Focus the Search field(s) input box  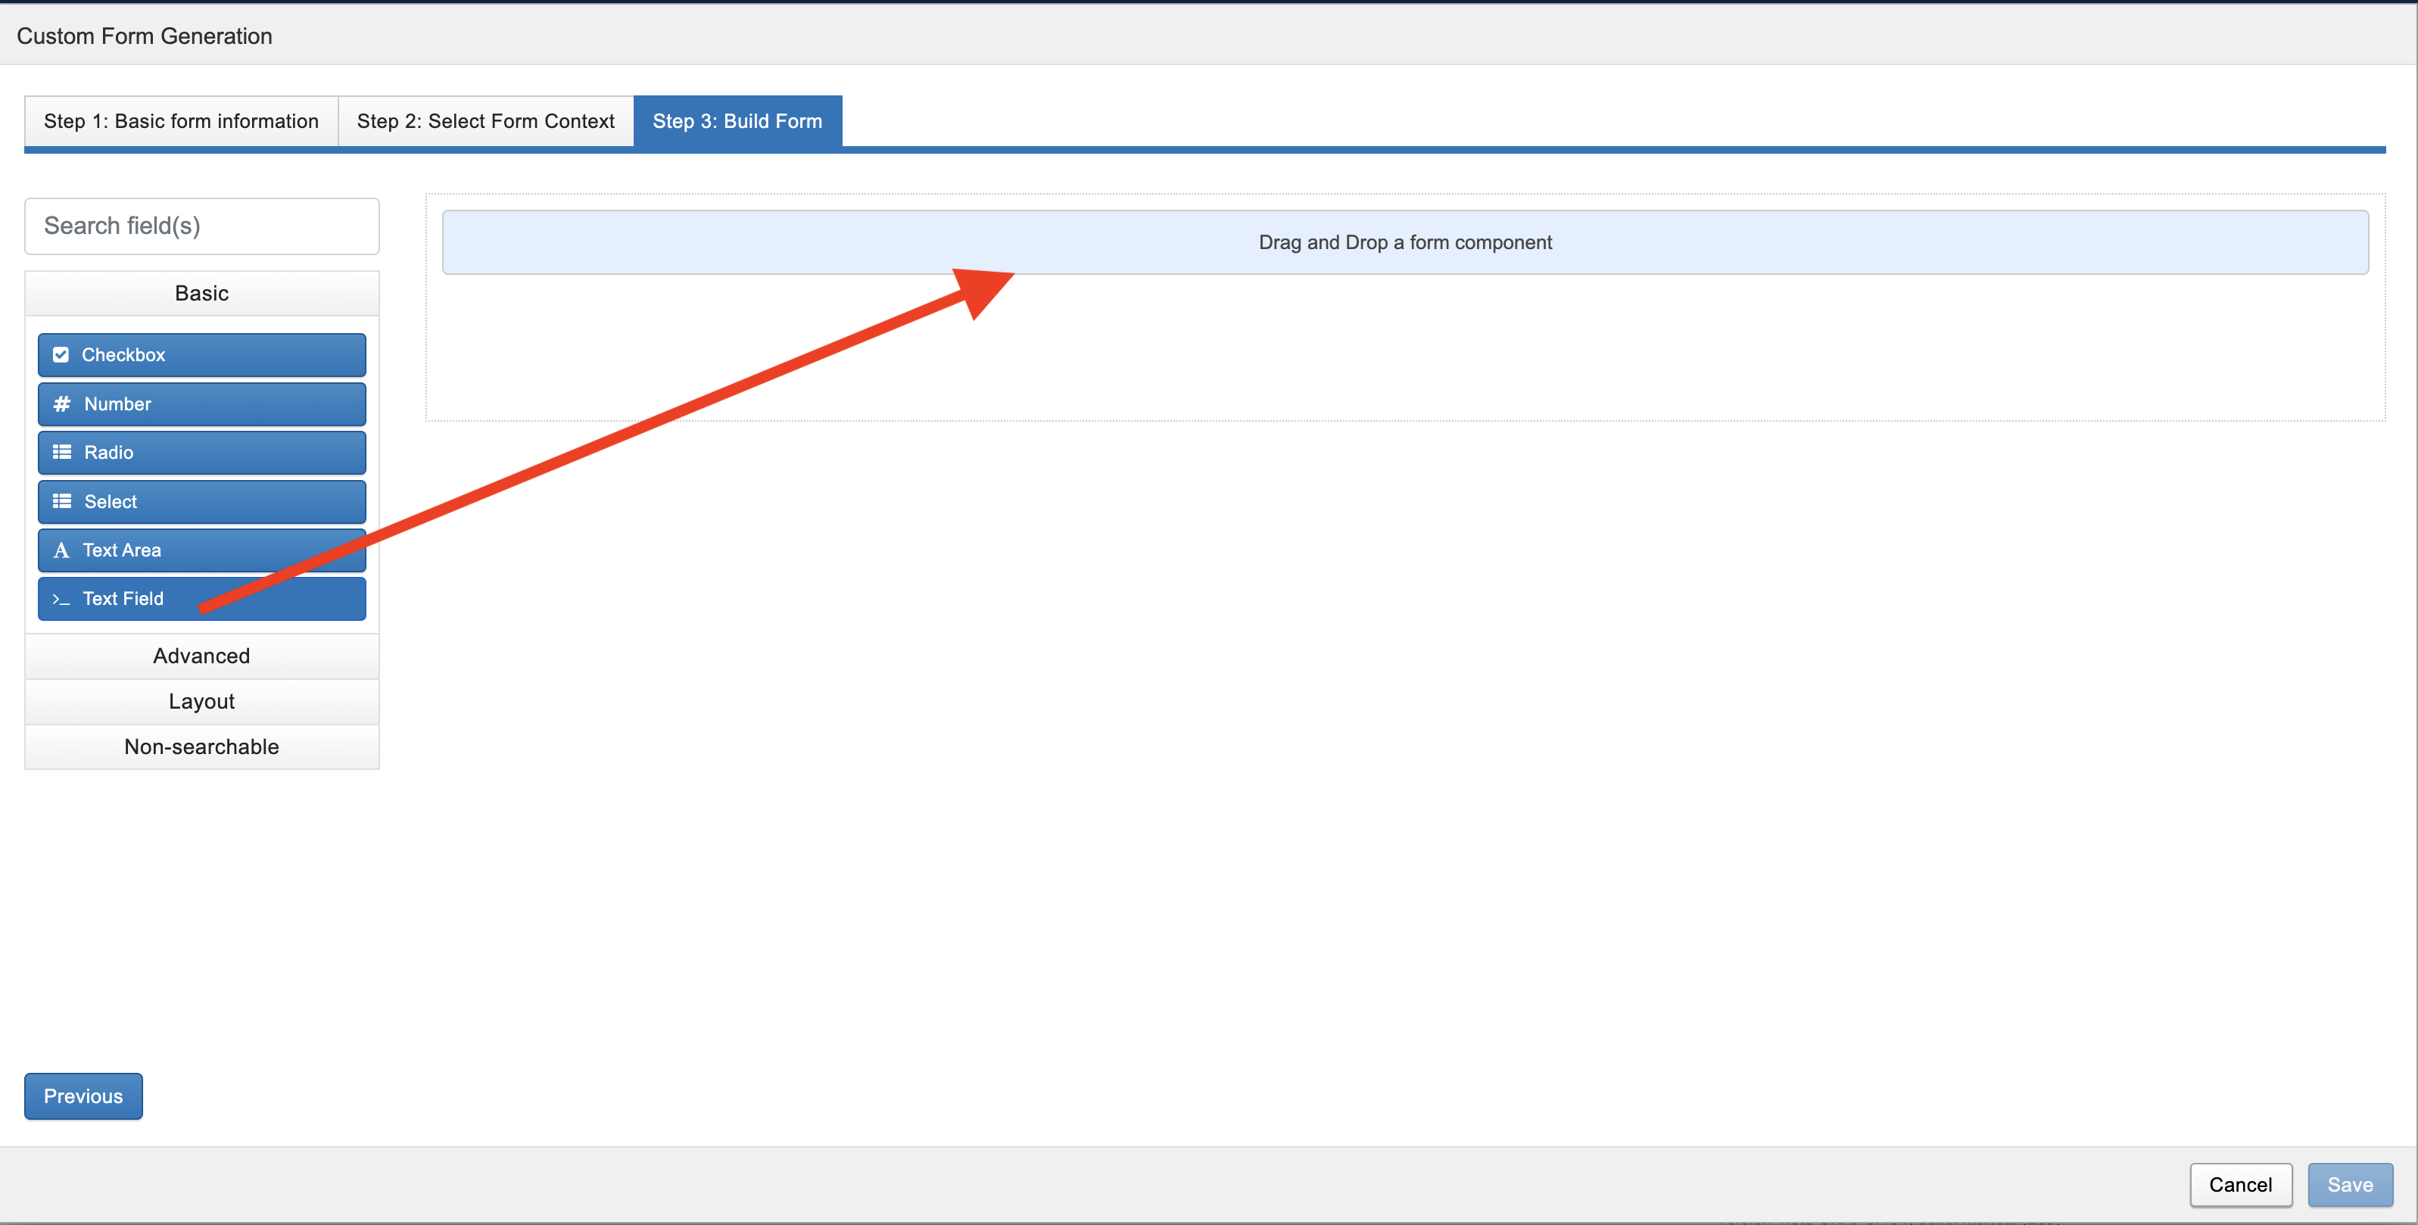point(202,226)
